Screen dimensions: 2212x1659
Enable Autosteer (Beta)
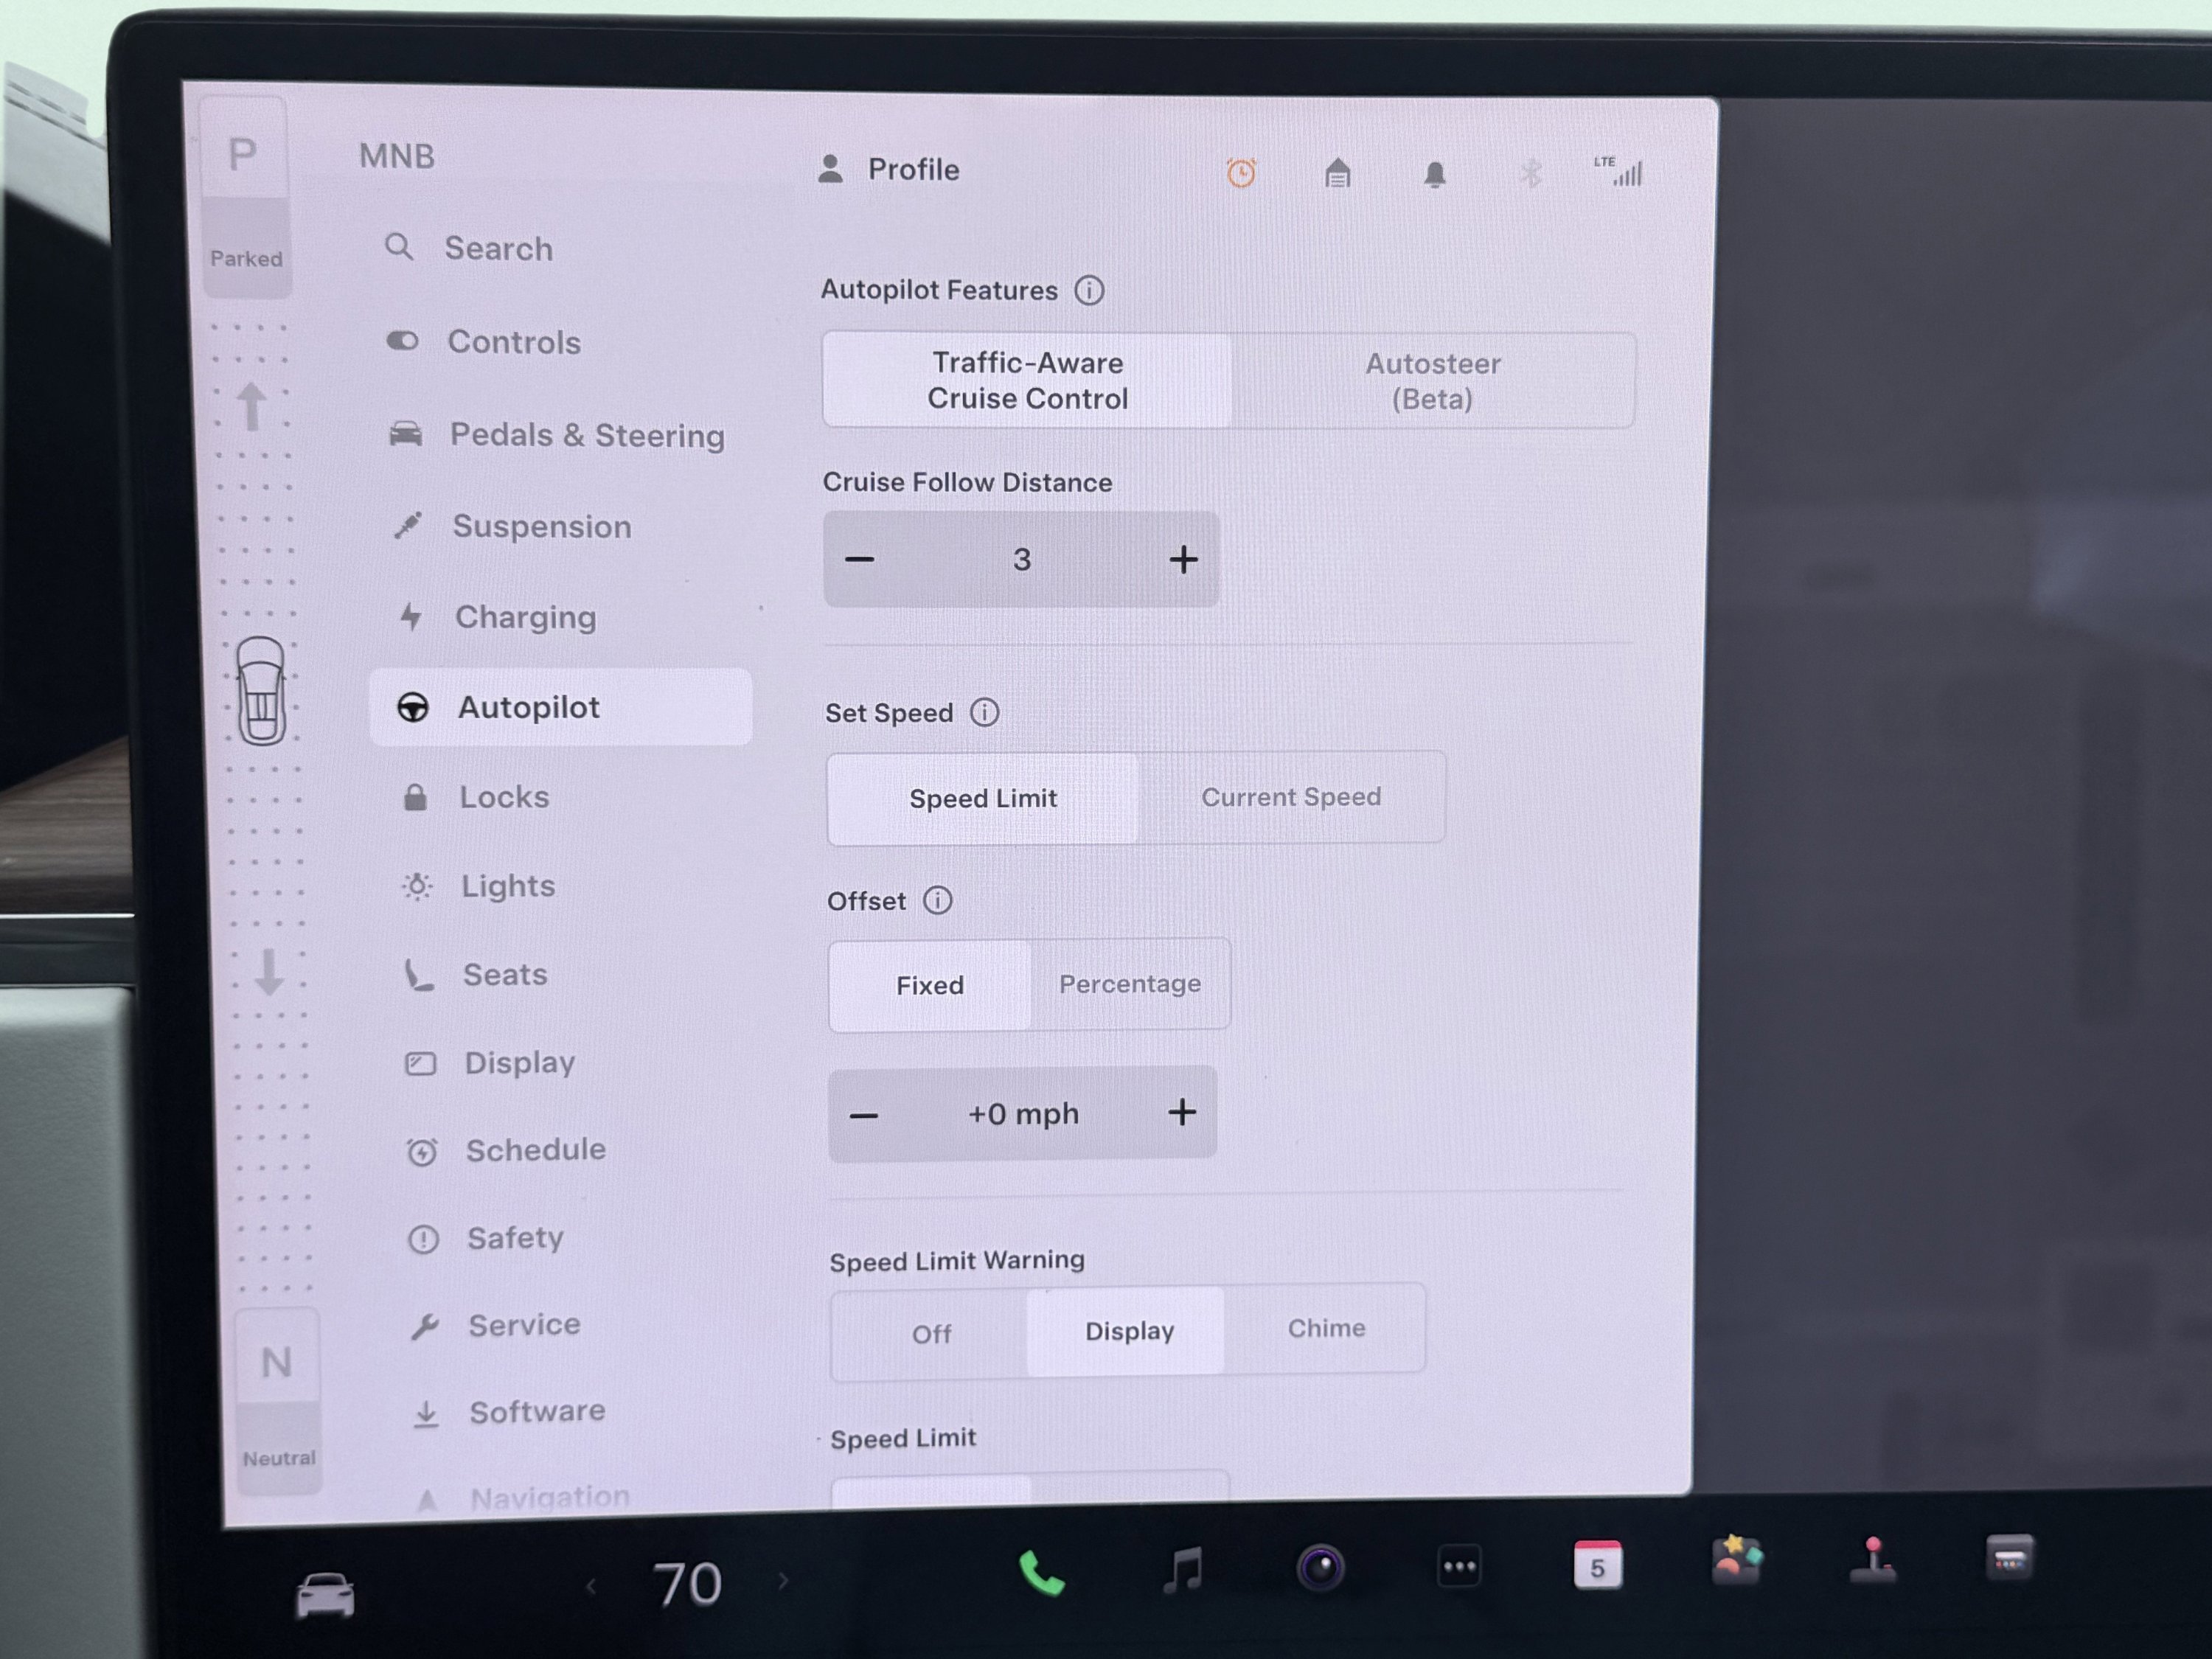pyautogui.click(x=1432, y=381)
